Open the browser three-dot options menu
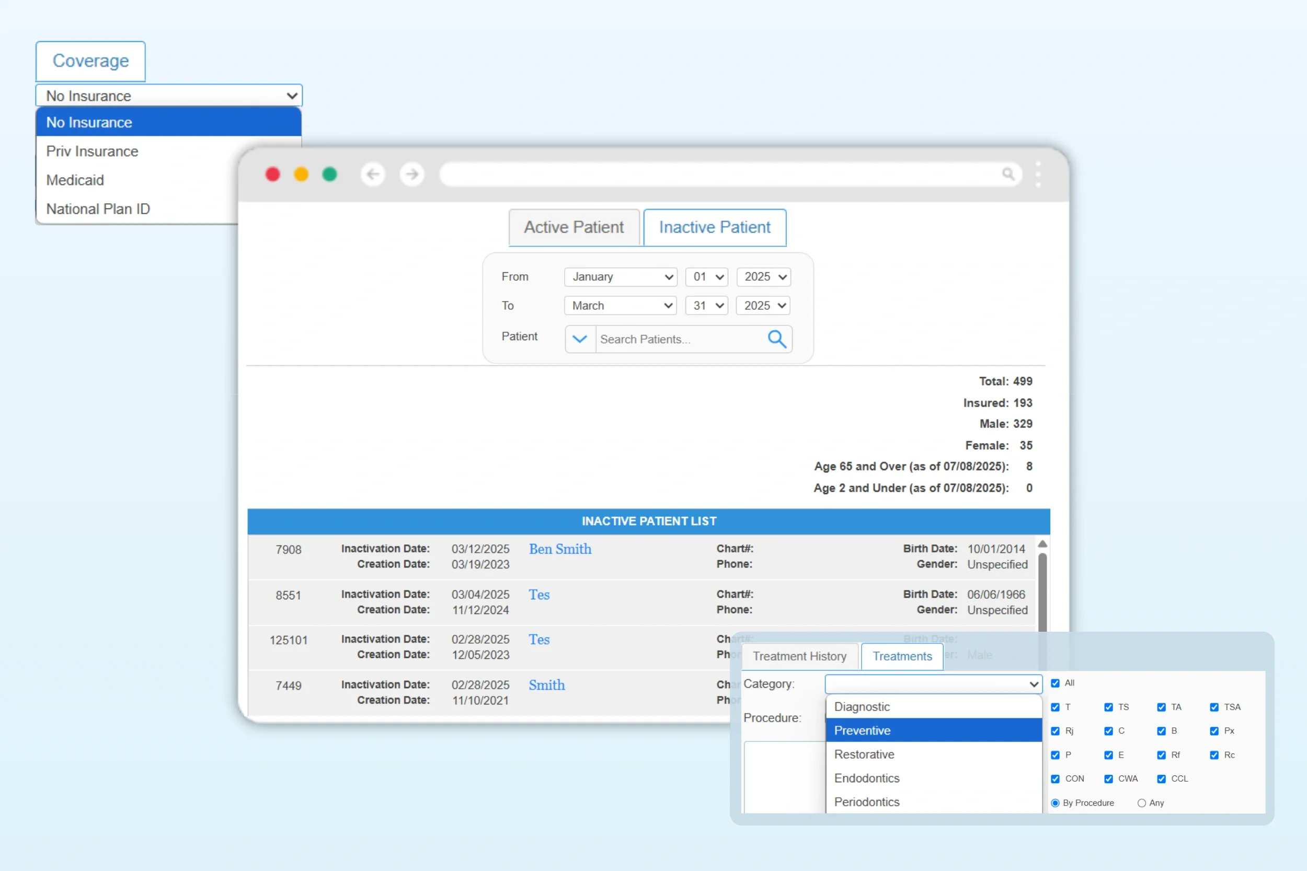Screen dimensions: 1307x871 coord(1038,174)
